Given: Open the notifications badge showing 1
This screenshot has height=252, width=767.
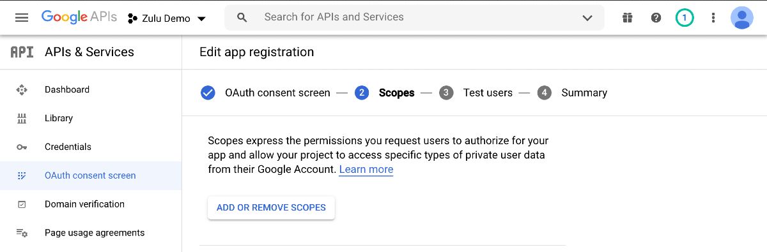Looking at the screenshot, I should [685, 18].
